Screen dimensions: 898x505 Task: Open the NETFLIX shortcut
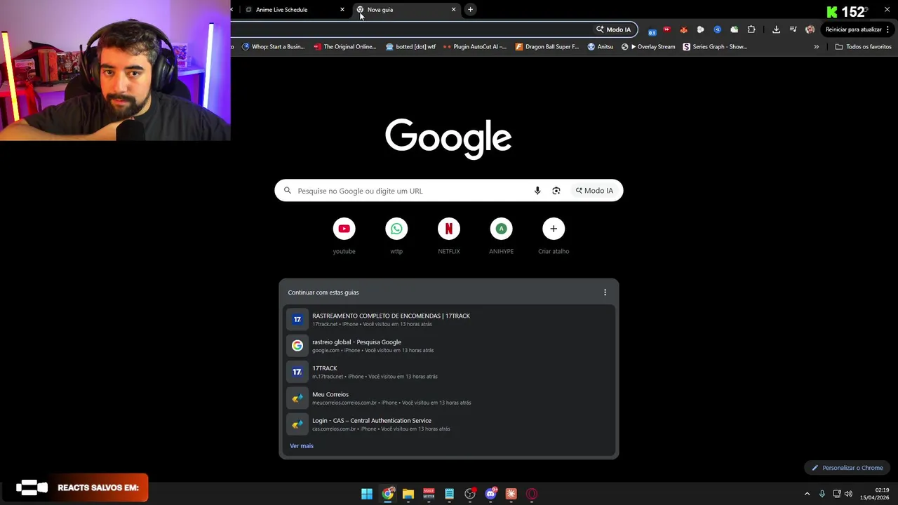click(x=449, y=236)
